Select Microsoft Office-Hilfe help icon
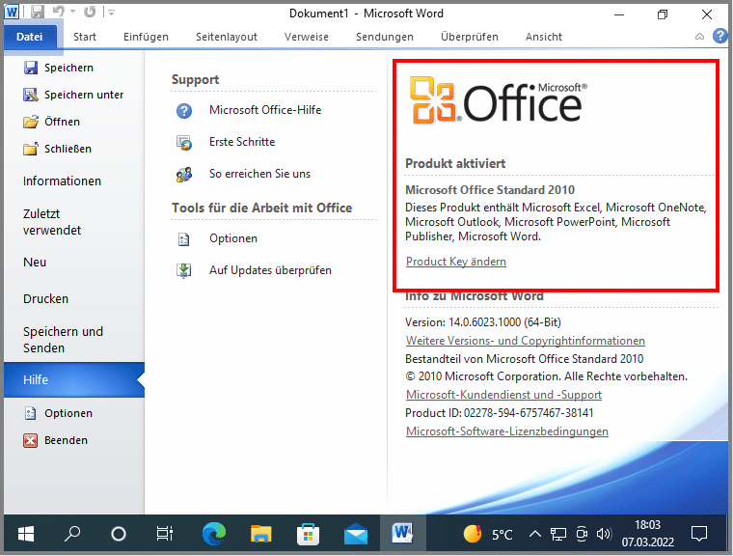The height and width of the screenshot is (556, 733). tap(184, 110)
